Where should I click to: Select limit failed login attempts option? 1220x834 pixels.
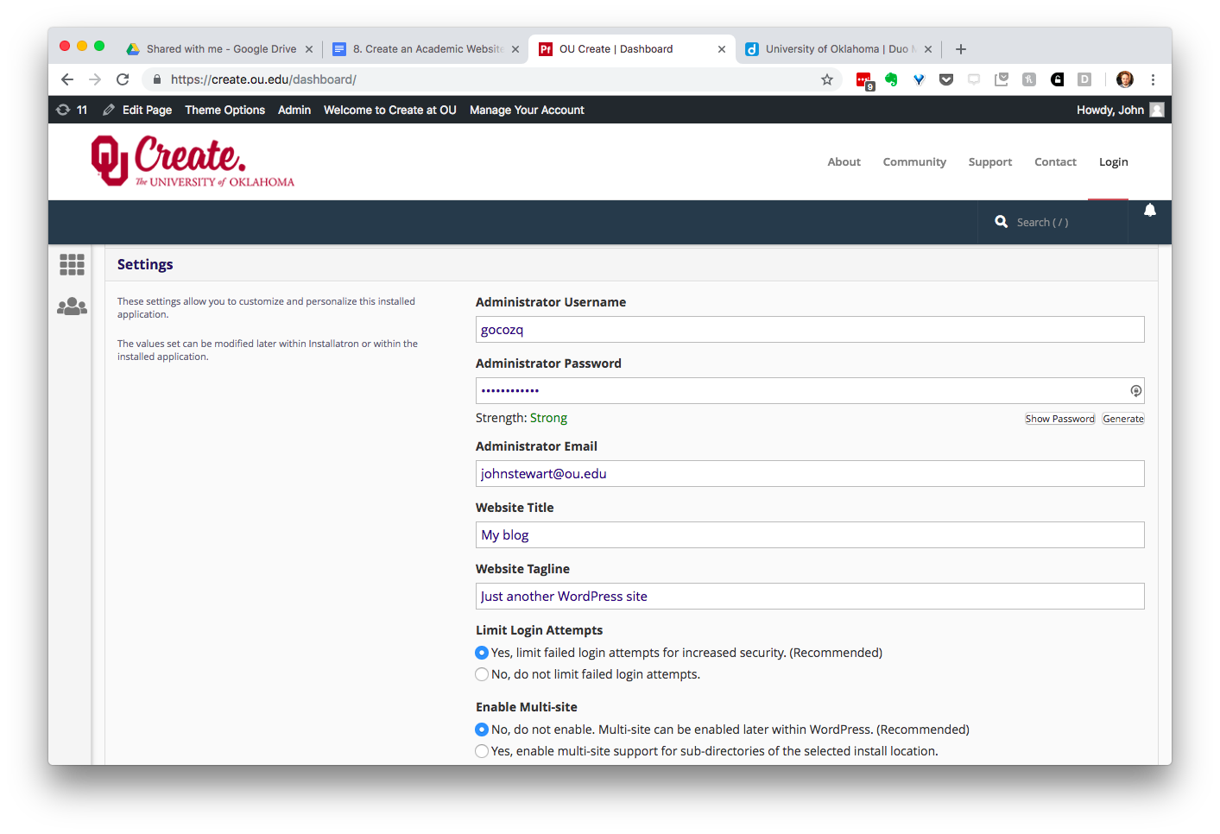point(482,653)
